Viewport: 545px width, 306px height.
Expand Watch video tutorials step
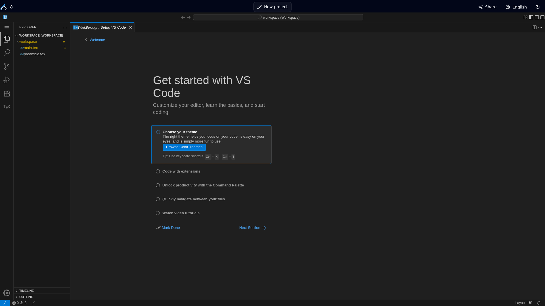point(181,213)
